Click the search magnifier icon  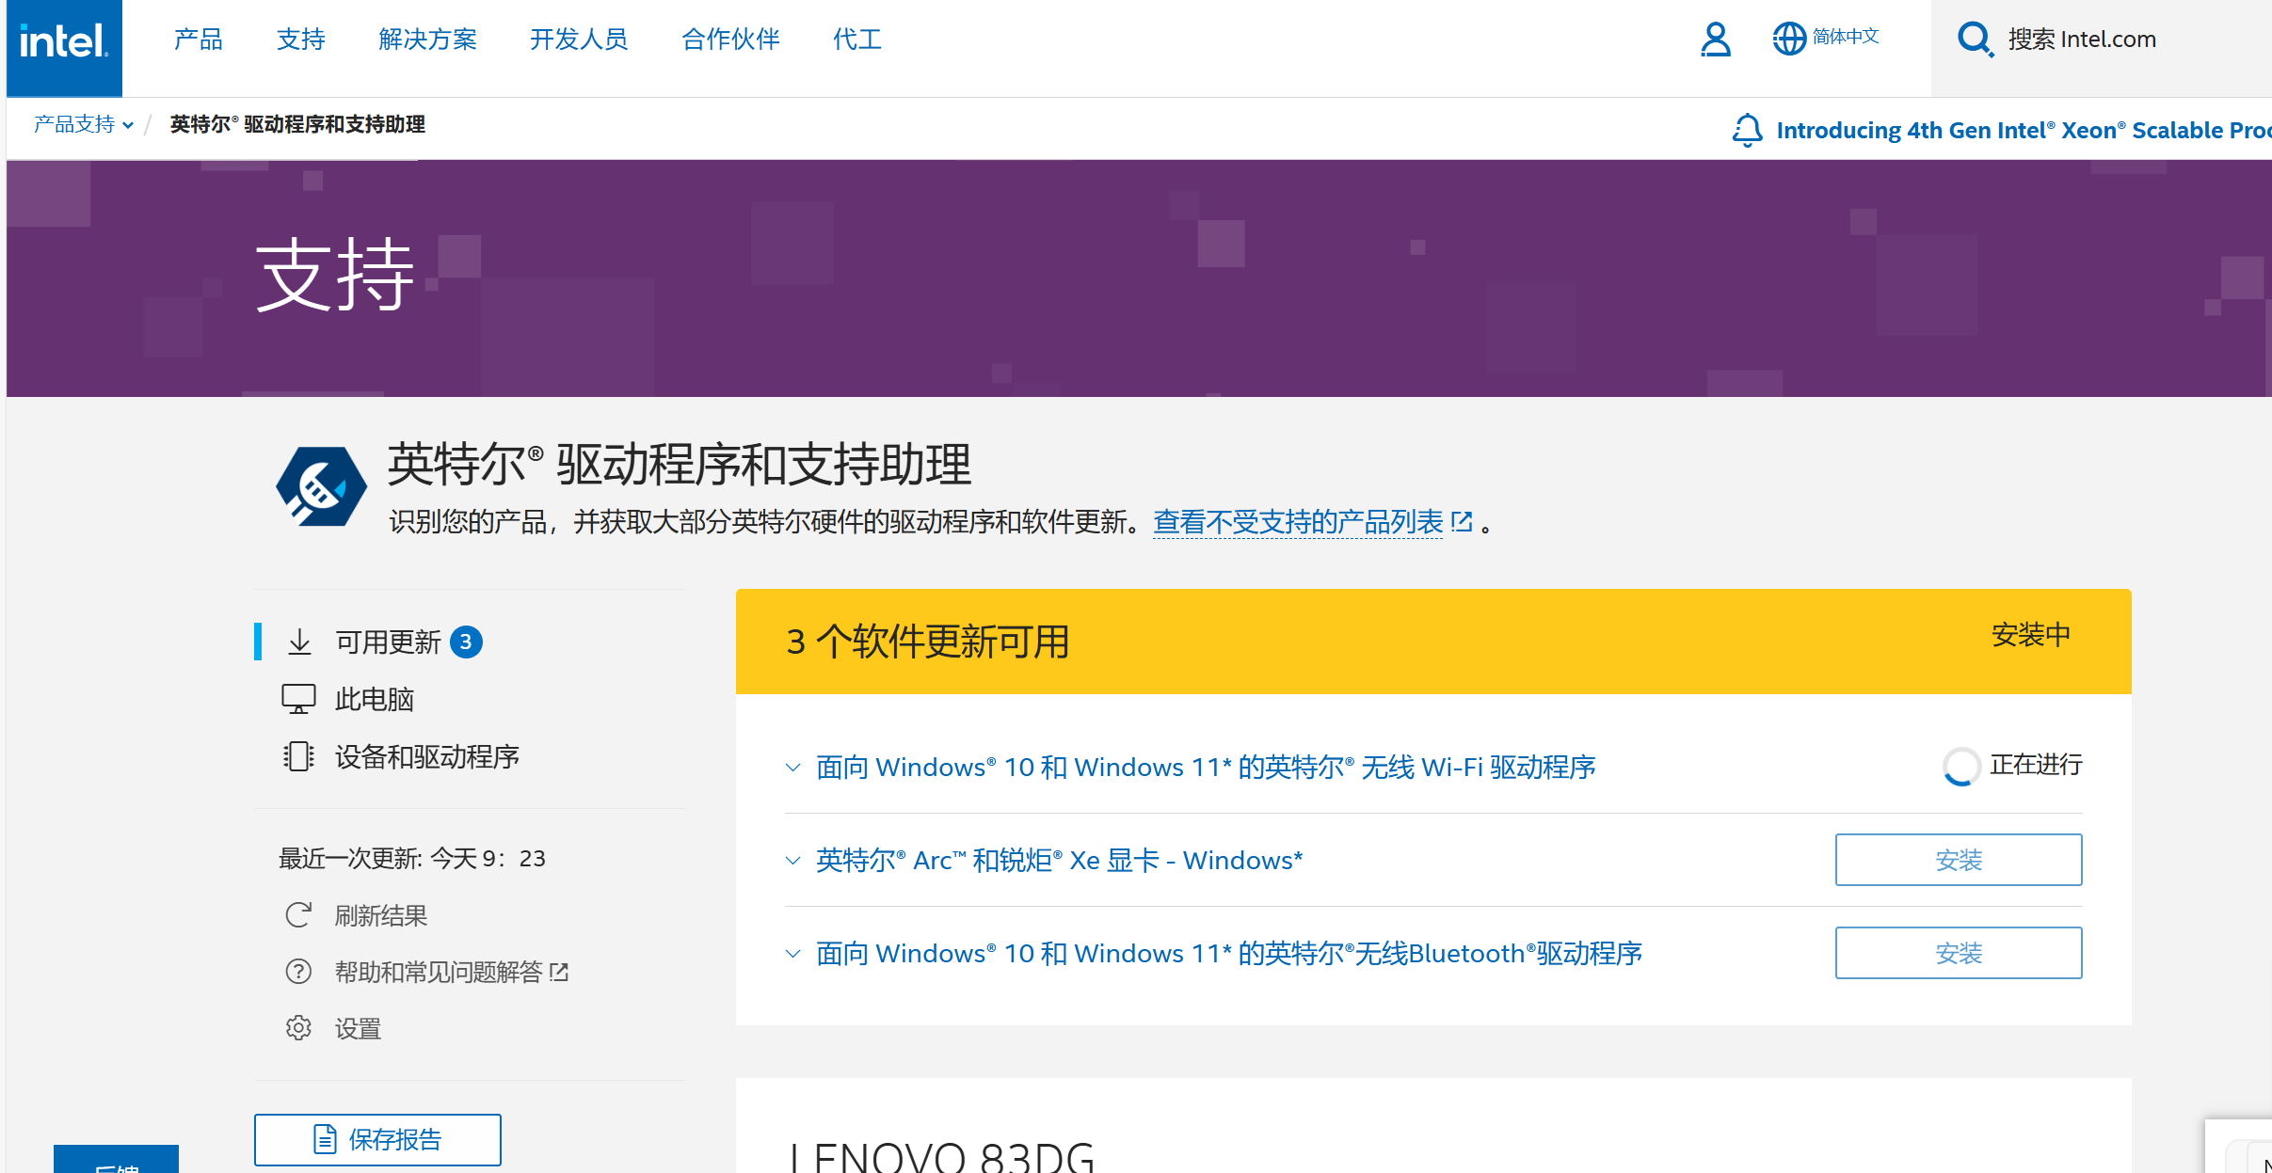click(x=1974, y=40)
